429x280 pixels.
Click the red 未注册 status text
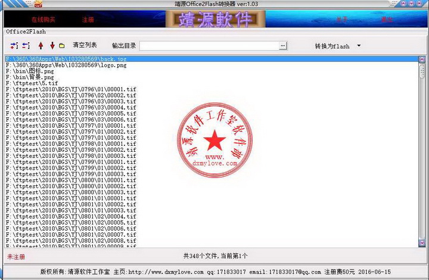(16, 257)
